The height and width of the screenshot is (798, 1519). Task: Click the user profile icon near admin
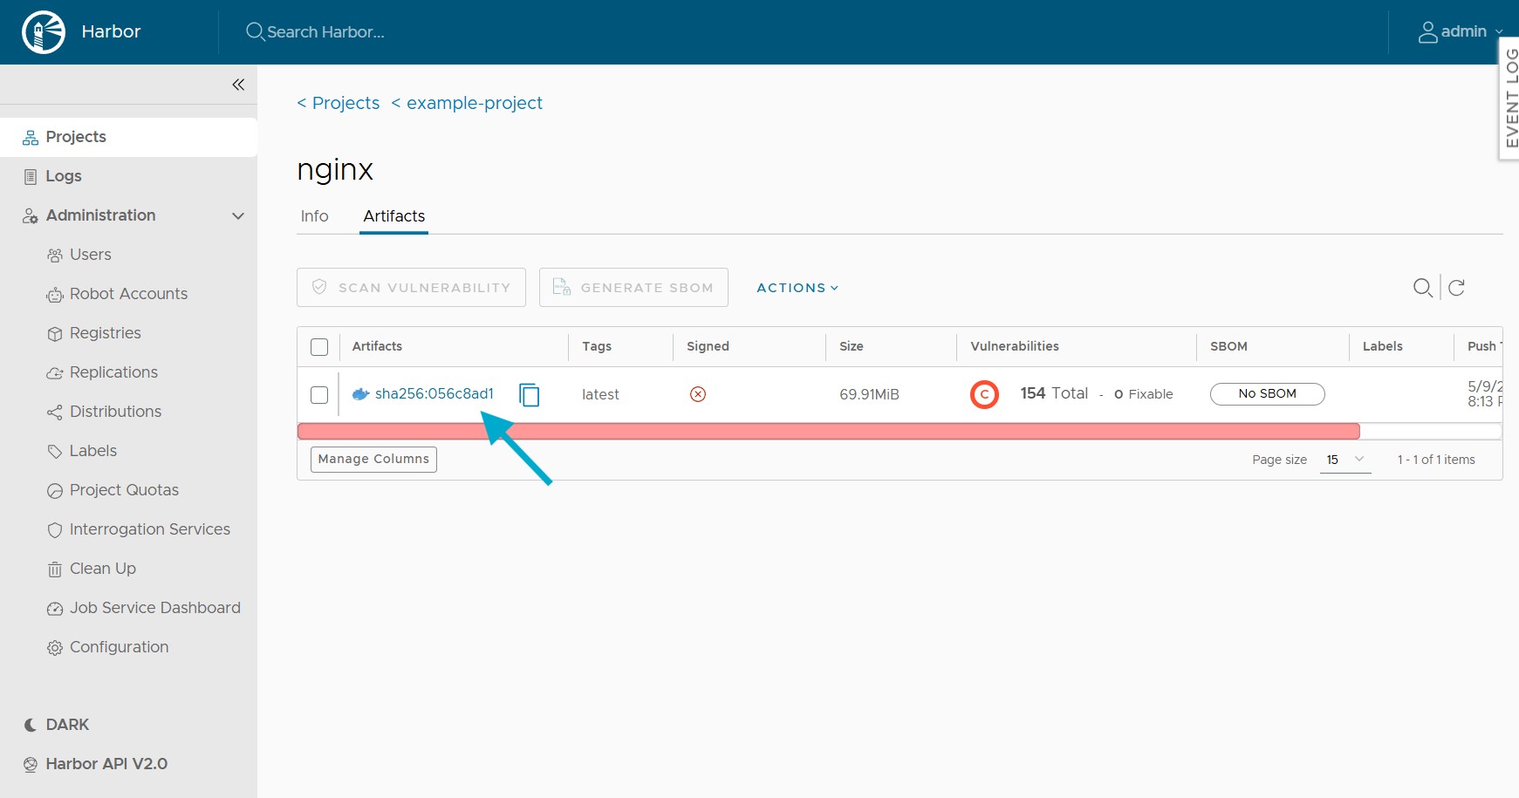click(1427, 31)
